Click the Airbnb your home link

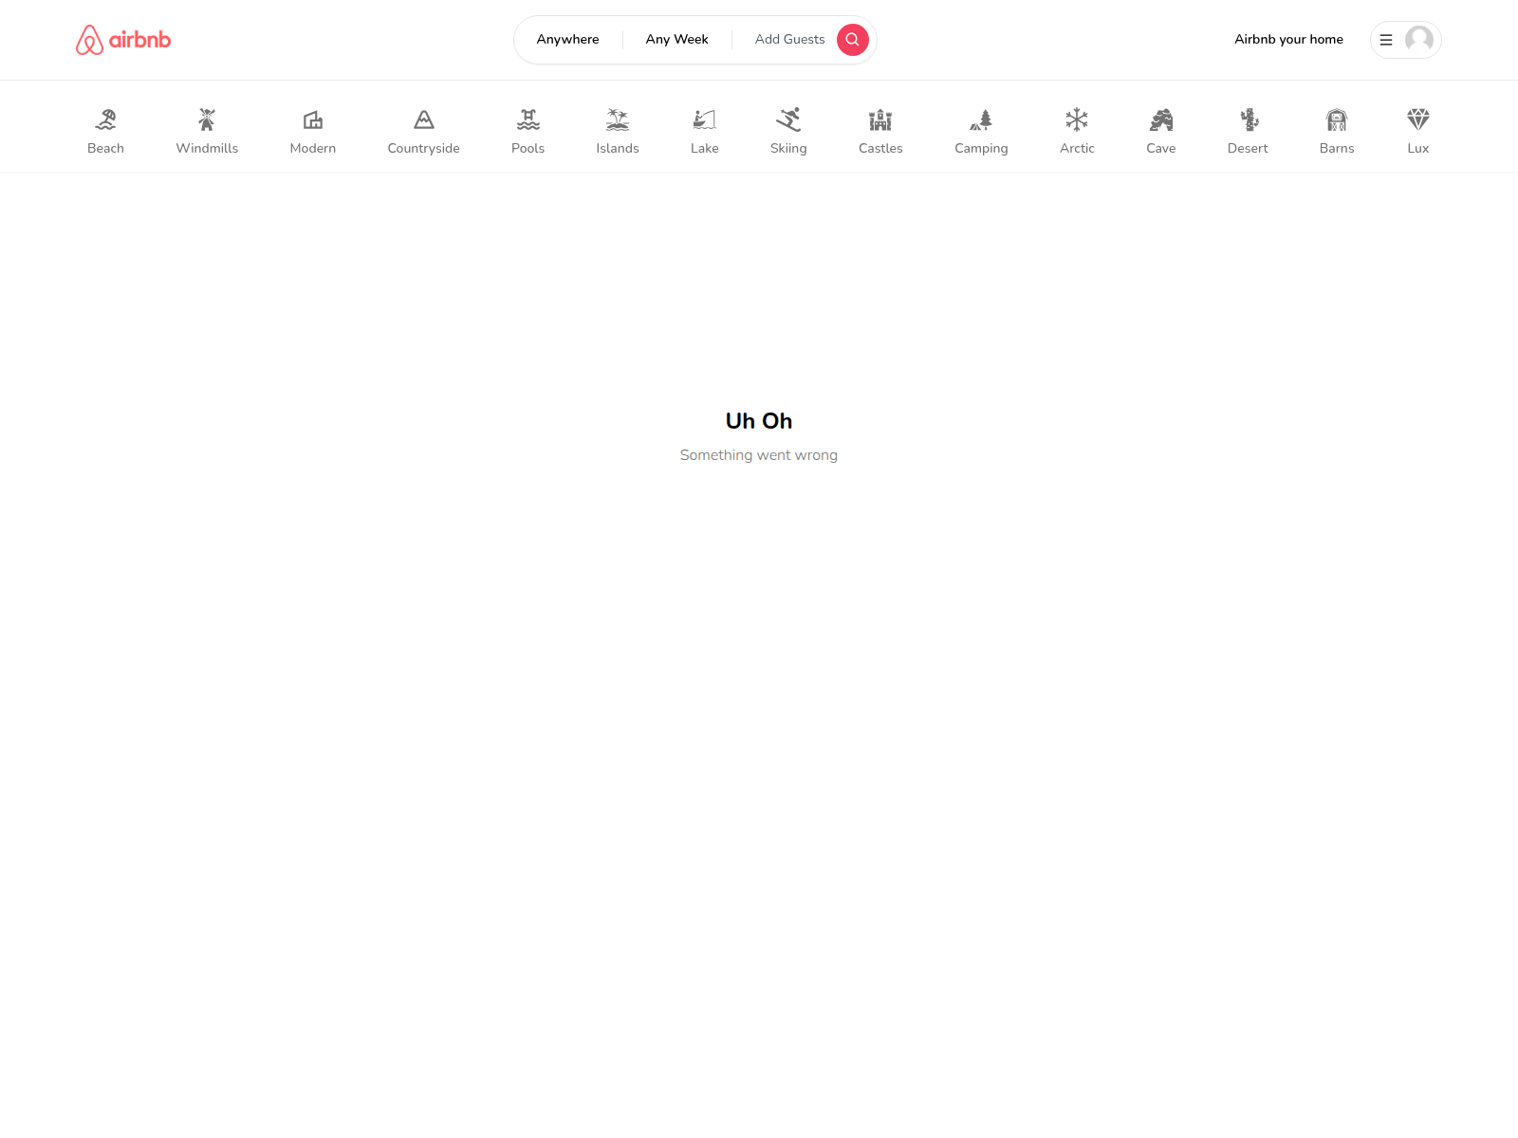(x=1288, y=39)
